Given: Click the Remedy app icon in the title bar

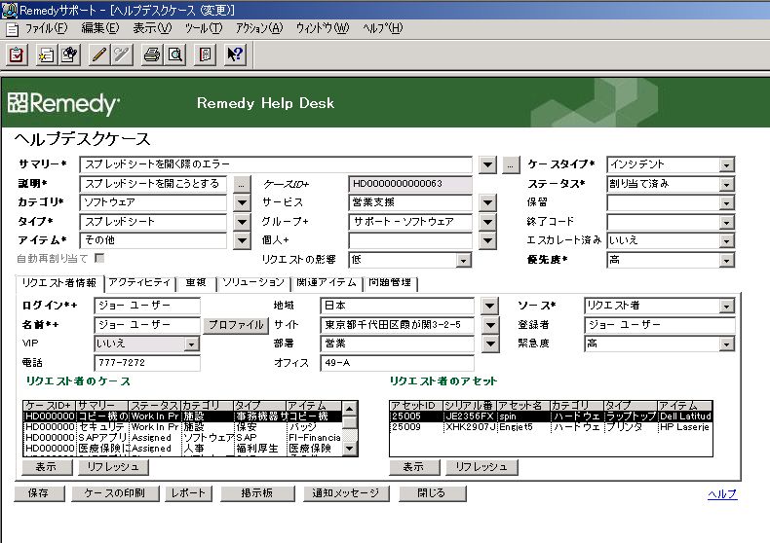Looking at the screenshot, I should 9,9.
